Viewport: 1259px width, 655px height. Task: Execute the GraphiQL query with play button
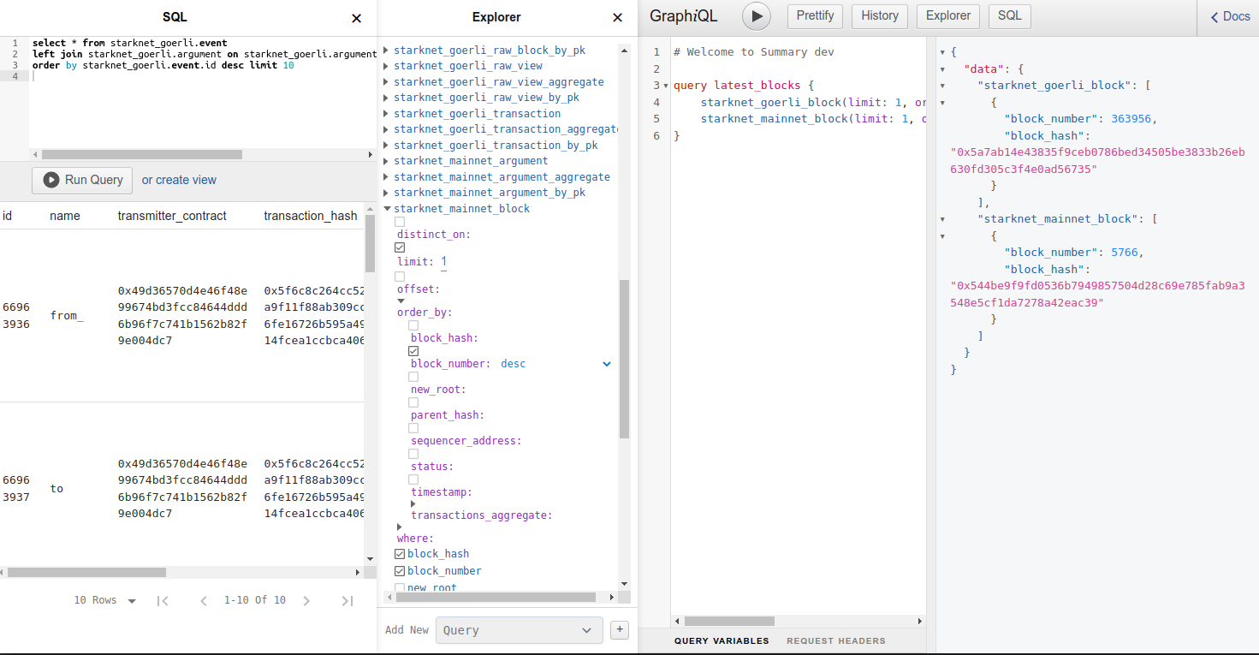click(756, 15)
